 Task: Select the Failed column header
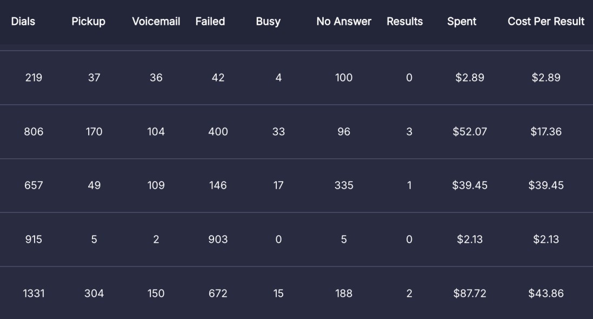(x=210, y=22)
